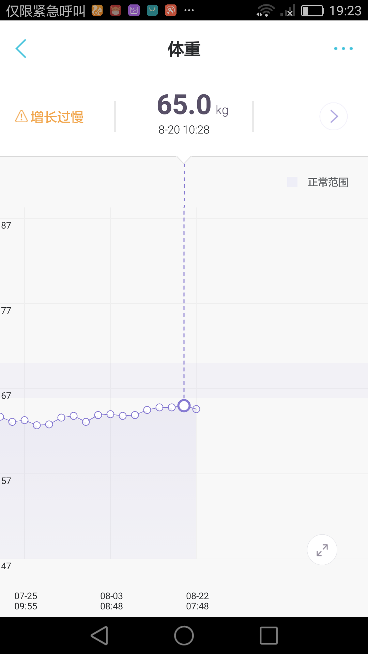Select the highlighted 8-20 data point
This screenshot has height=654, width=368.
pos(184,406)
